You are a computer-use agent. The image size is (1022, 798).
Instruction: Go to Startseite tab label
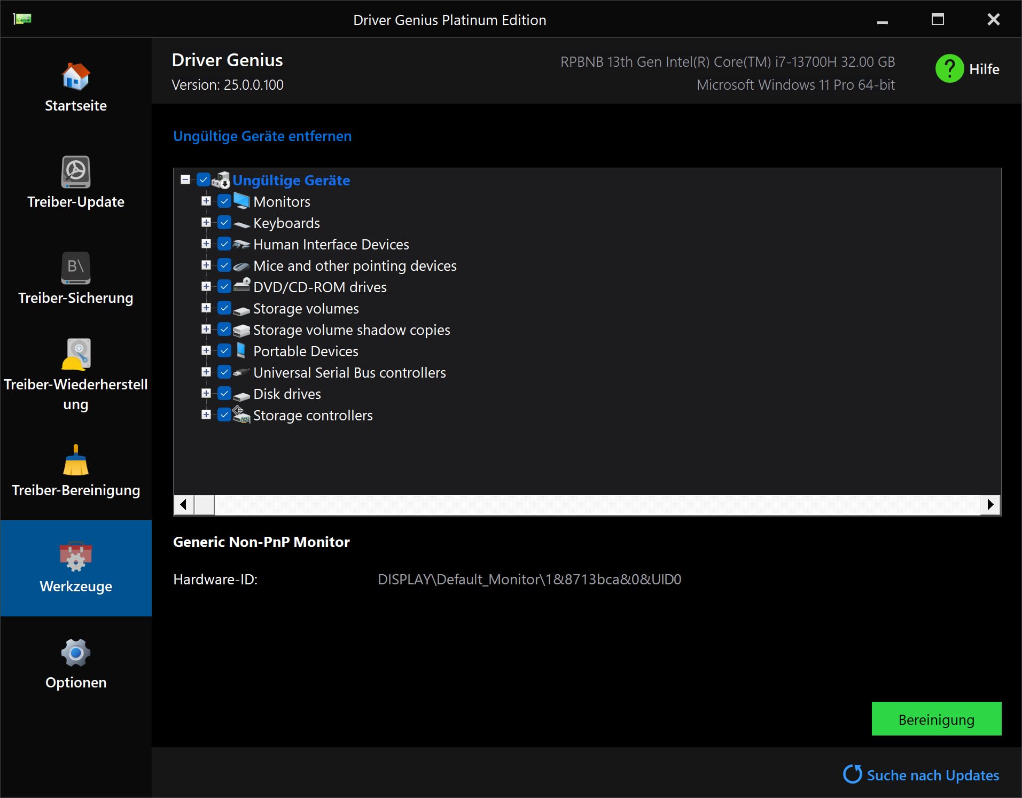coord(75,106)
